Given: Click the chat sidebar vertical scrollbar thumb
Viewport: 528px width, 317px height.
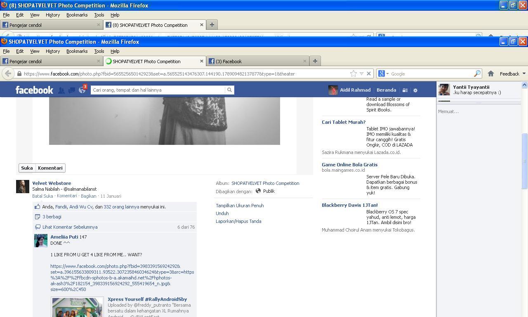Looking at the screenshot, I should 524,161.
